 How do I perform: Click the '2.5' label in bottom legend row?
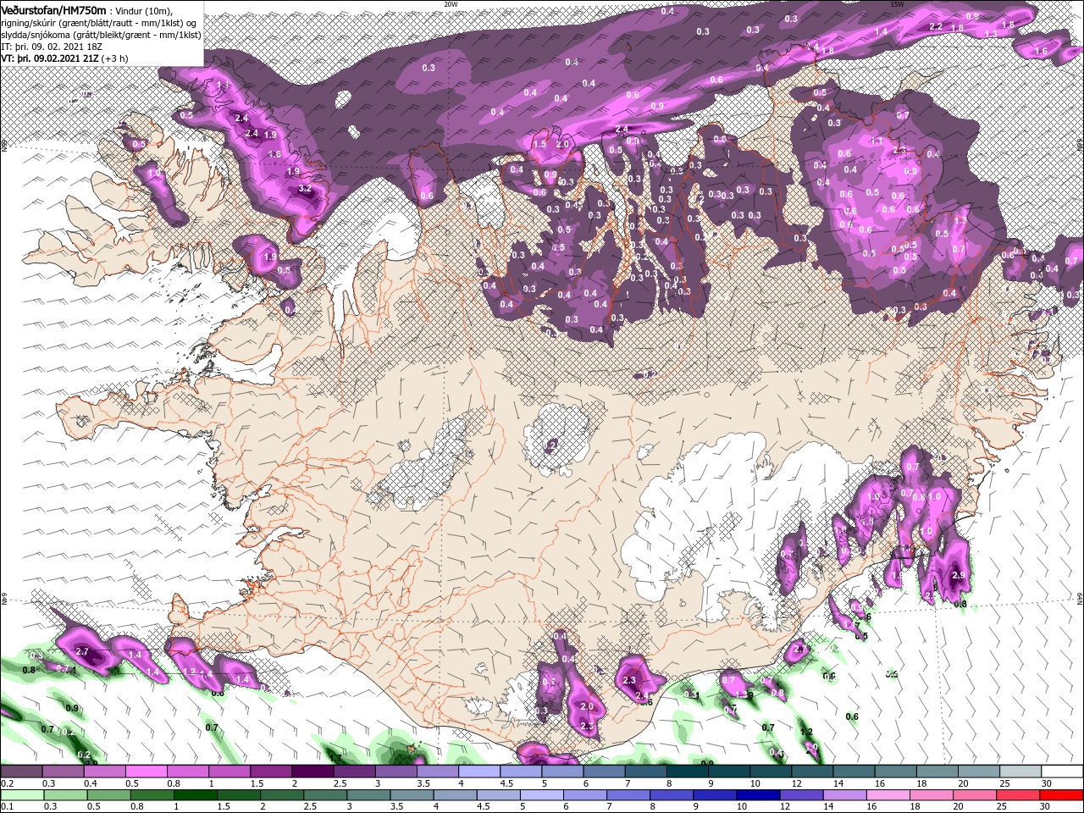coord(311,806)
